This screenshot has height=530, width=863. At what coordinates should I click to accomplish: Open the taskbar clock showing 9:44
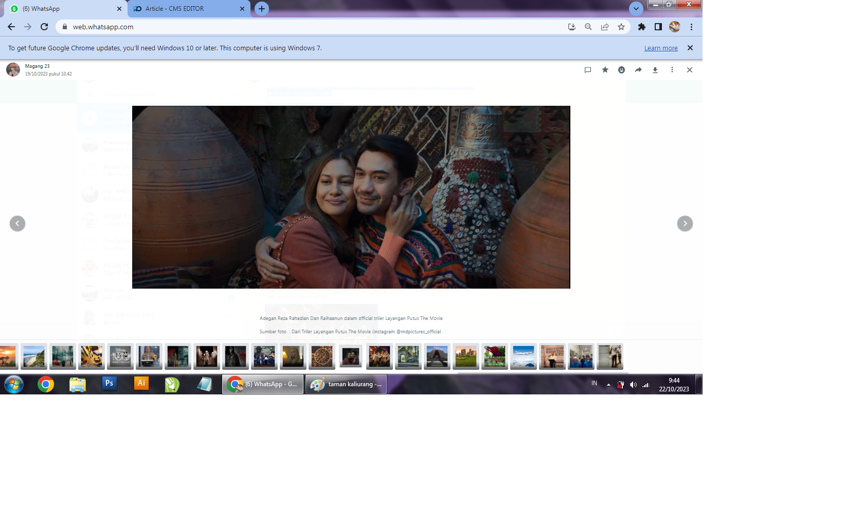point(674,385)
